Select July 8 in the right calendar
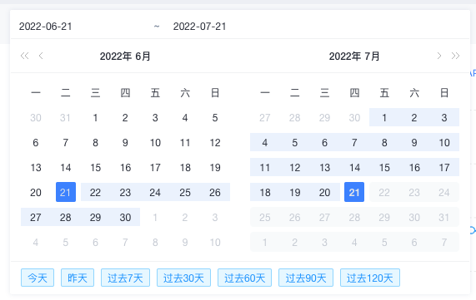Image resolution: width=476 pixels, height=300 pixels. coord(384,142)
